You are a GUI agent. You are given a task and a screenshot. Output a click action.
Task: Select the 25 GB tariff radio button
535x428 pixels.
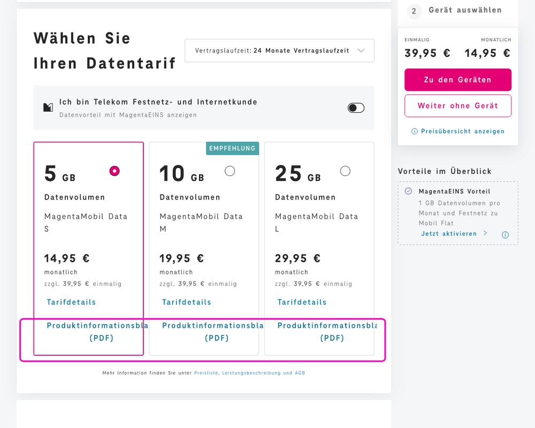click(x=345, y=171)
